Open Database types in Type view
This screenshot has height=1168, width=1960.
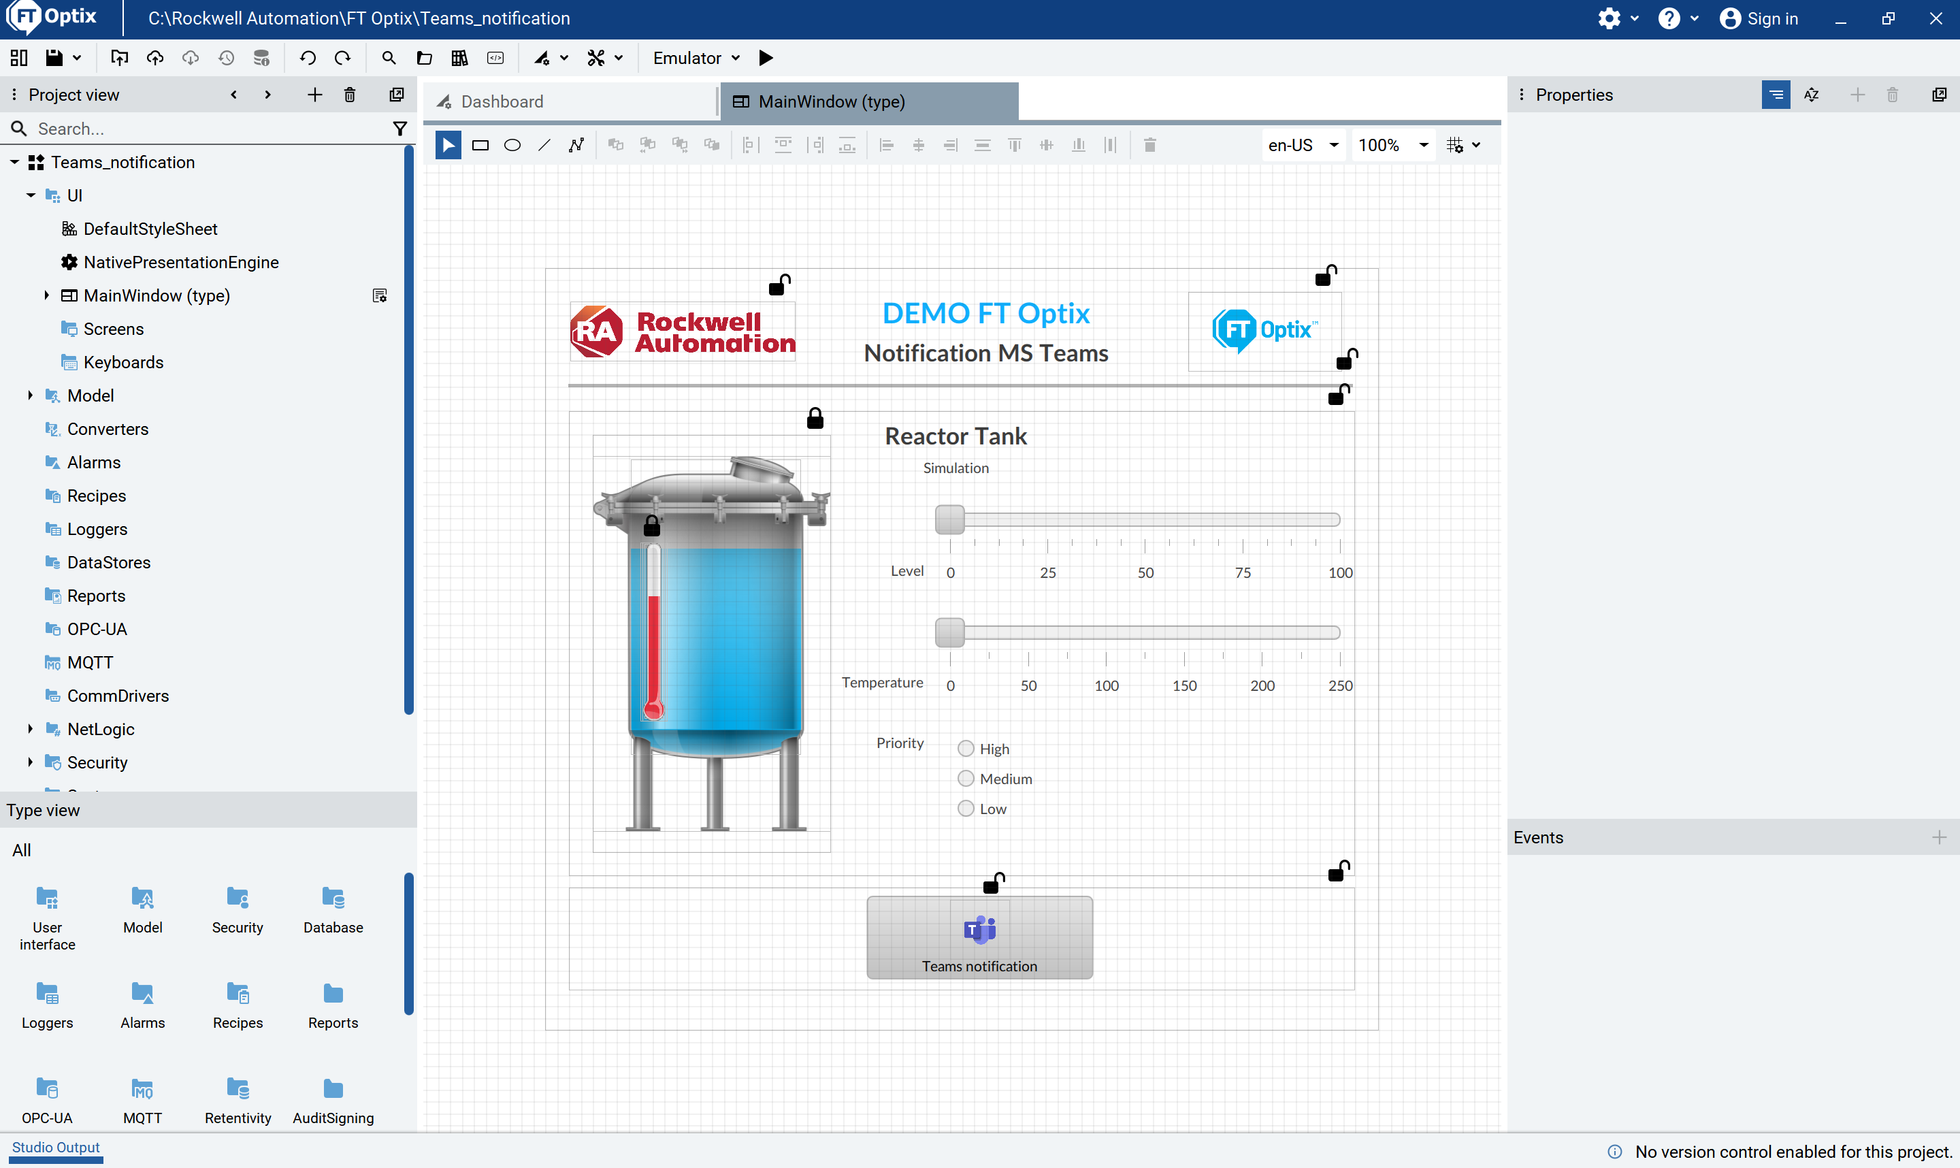[x=333, y=909]
